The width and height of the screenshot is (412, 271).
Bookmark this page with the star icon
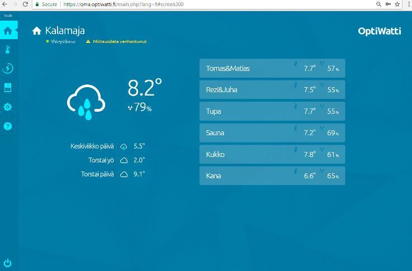(397, 4)
